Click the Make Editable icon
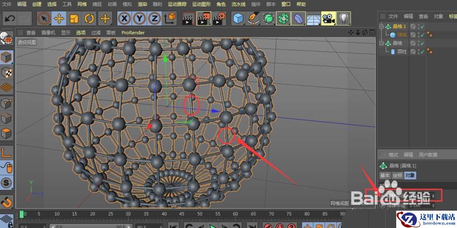The height and width of the screenshot is (228, 457). point(6,38)
